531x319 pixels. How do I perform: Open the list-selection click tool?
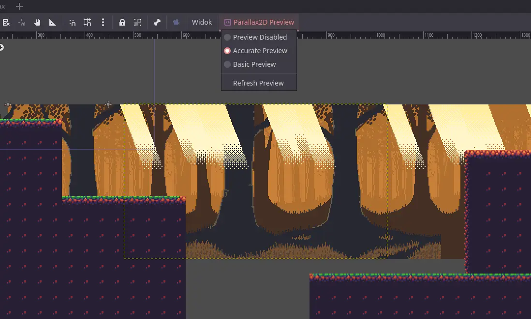click(6, 22)
